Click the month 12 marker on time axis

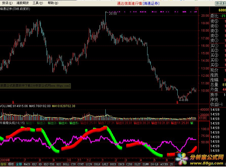[89, 160]
